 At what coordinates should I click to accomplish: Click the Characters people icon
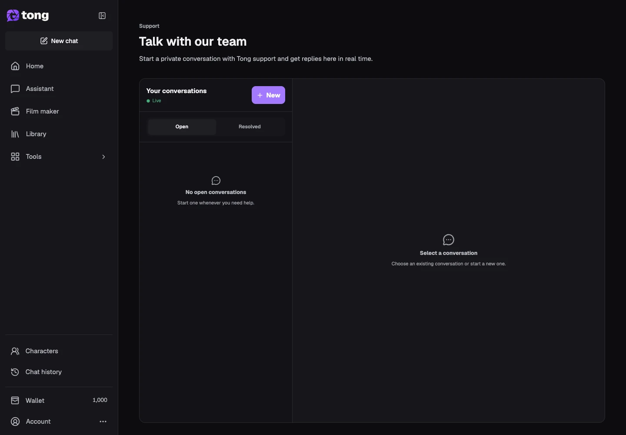coord(15,351)
